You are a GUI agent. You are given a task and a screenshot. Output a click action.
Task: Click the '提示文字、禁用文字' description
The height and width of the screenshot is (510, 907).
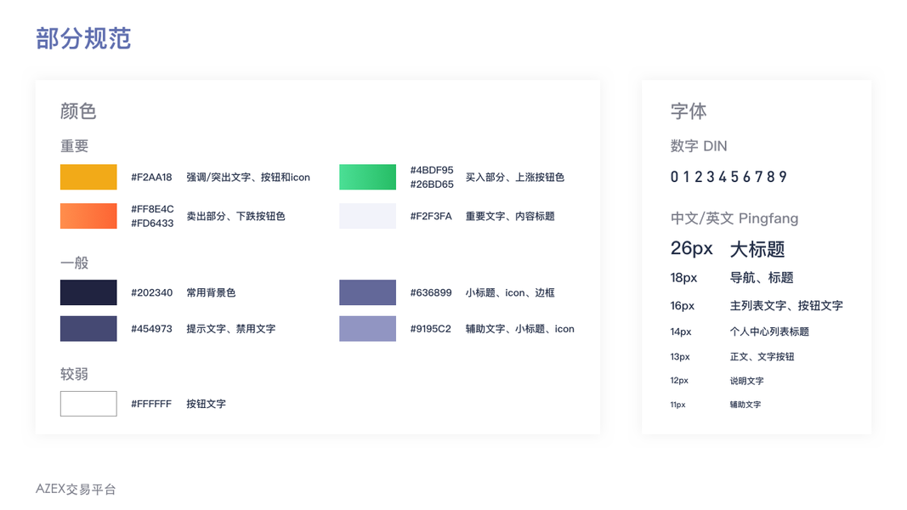click(231, 329)
